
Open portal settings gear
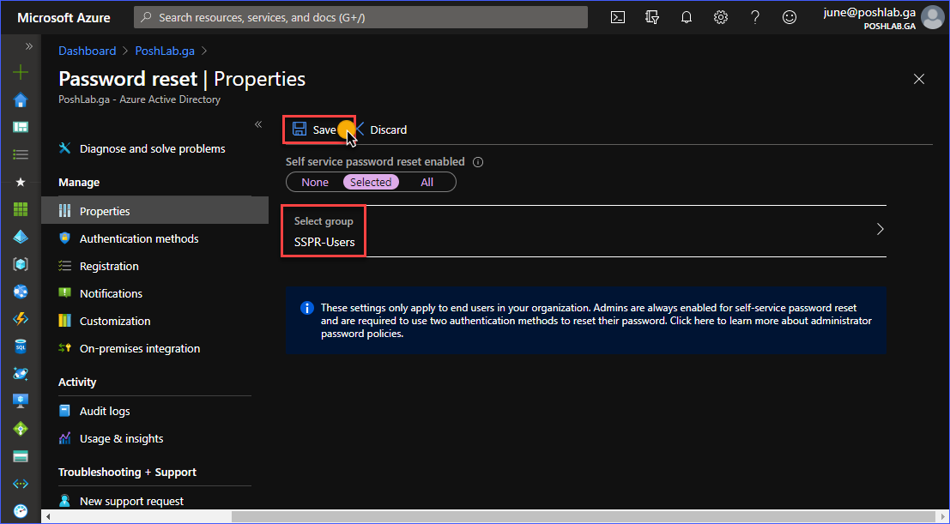(720, 17)
